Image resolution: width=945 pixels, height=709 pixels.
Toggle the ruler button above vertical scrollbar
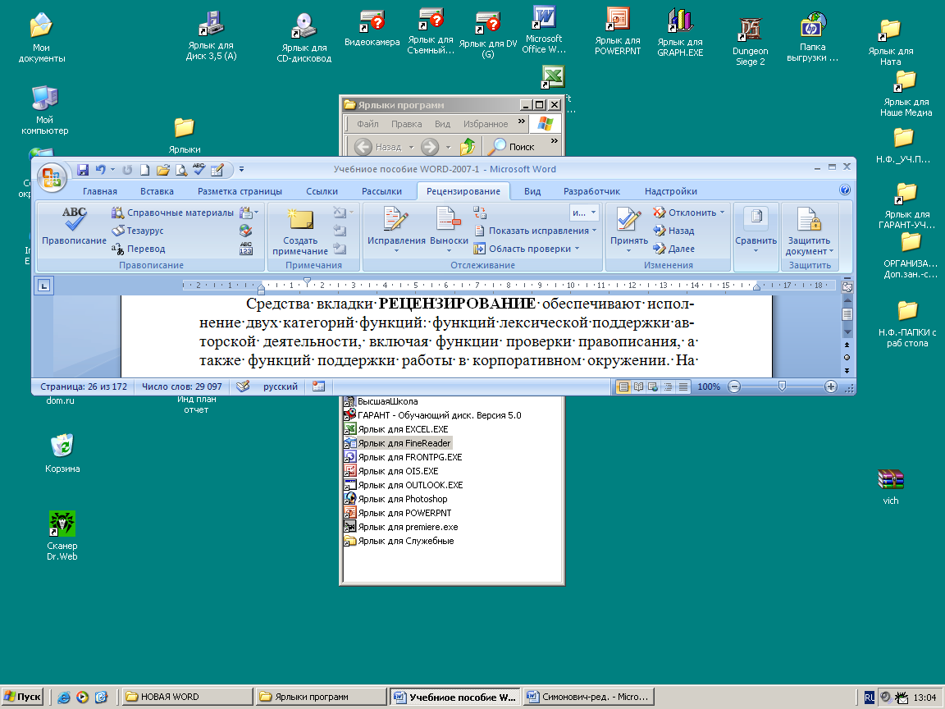(x=847, y=287)
